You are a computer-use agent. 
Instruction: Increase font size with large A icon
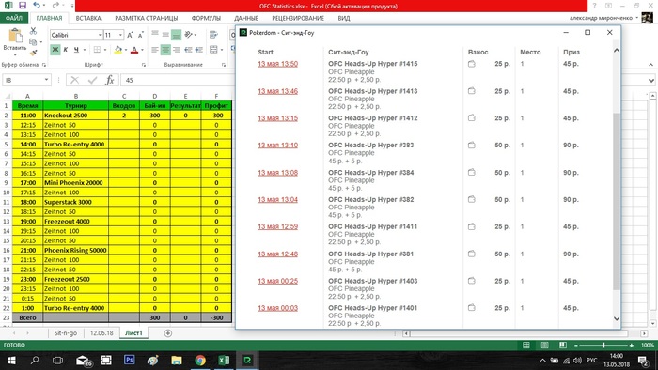130,35
